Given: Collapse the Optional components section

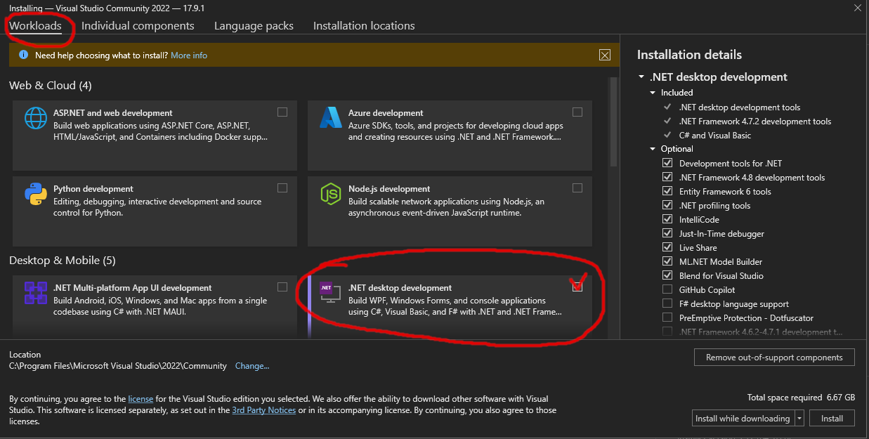Looking at the screenshot, I should 653,149.
